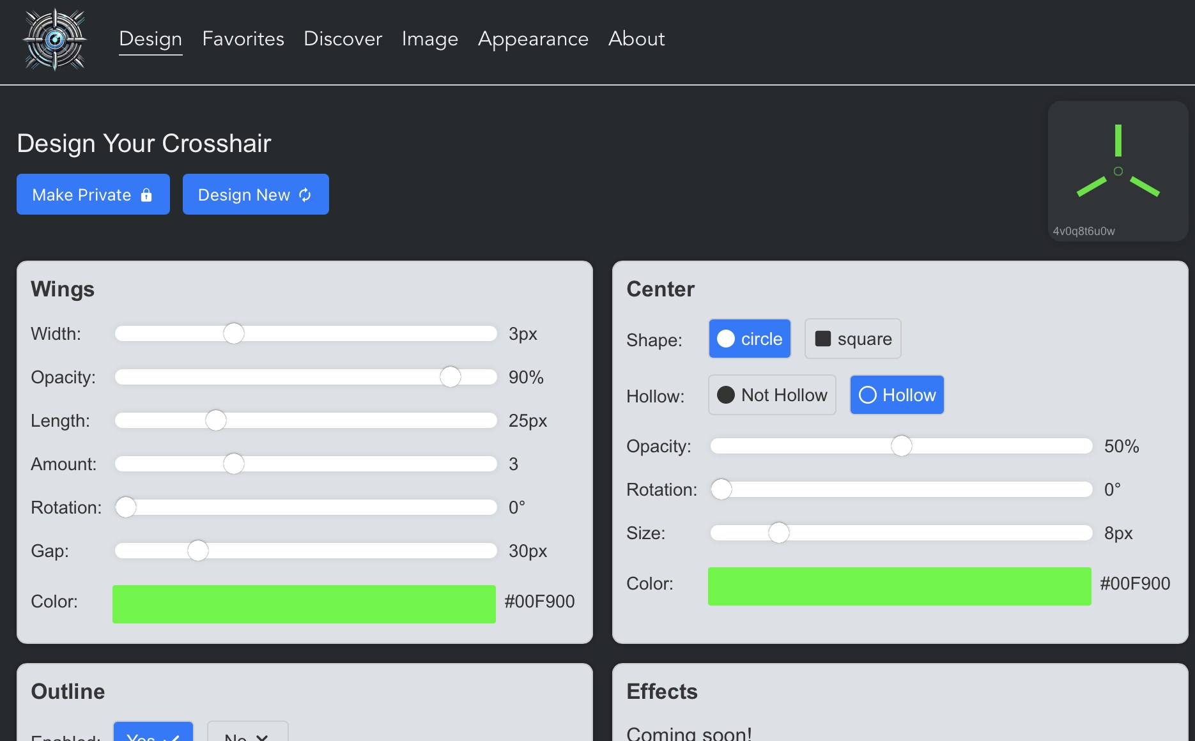The height and width of the screenshot is (741, 1195).
Task: Enable outline with the Yes option
Action: (x=153, y=733)
